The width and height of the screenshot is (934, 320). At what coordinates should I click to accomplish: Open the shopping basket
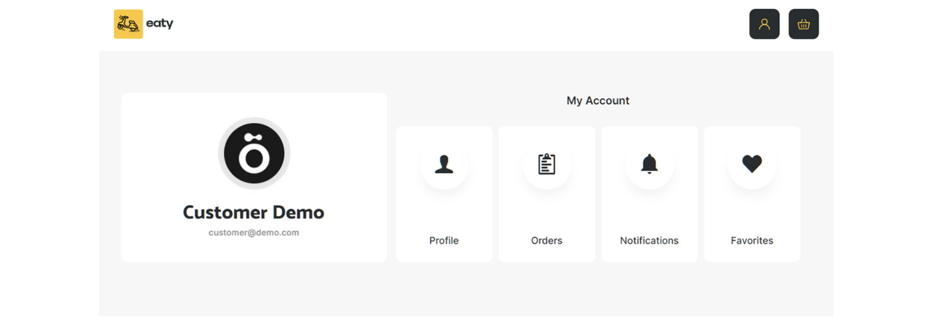click(x=803, y=24)
